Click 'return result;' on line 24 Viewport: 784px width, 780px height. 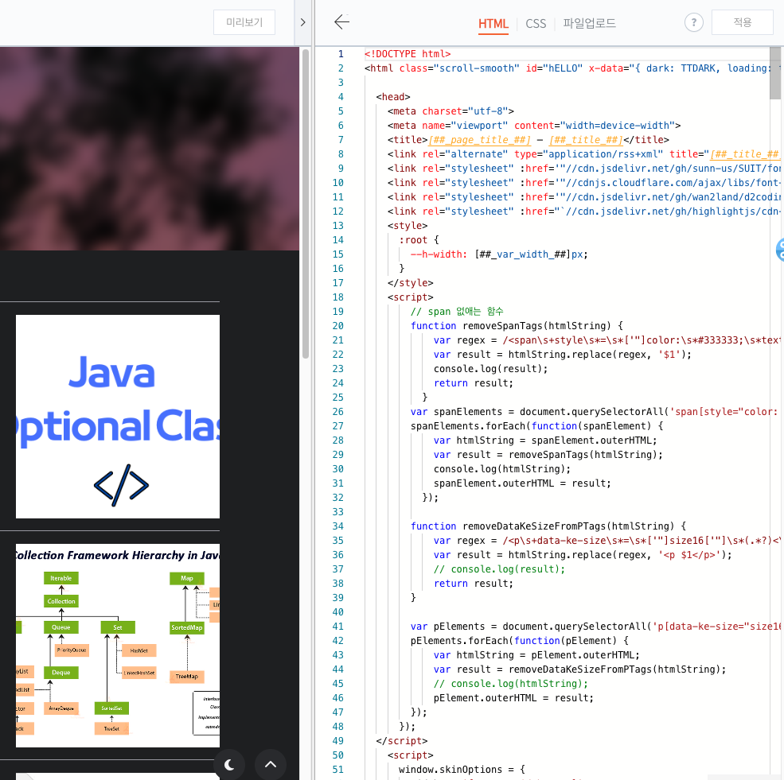pyautogui.click(x=474, y=383)
